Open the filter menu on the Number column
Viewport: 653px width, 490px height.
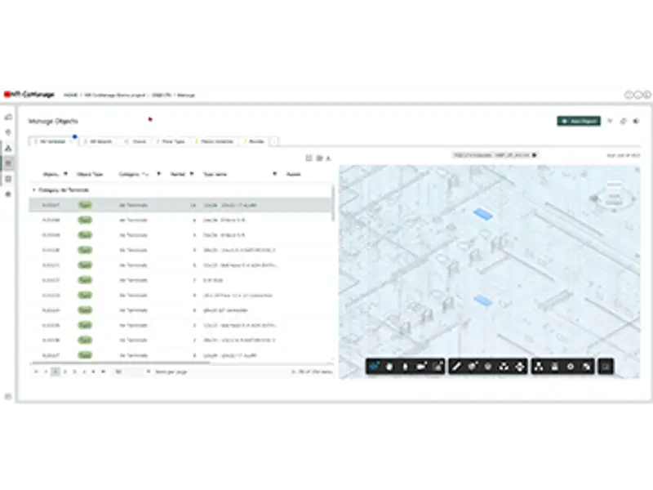tap(192, 174)
